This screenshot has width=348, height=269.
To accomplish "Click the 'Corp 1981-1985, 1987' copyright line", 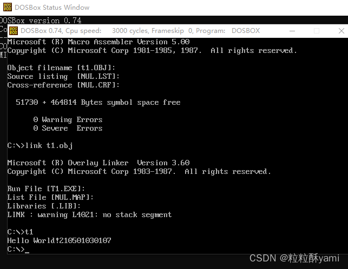I will (152, 51).
